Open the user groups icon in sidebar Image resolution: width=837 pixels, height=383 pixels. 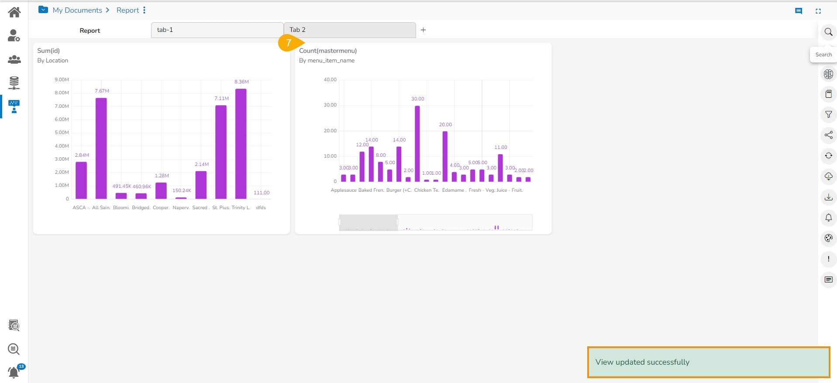click(14, 59)
